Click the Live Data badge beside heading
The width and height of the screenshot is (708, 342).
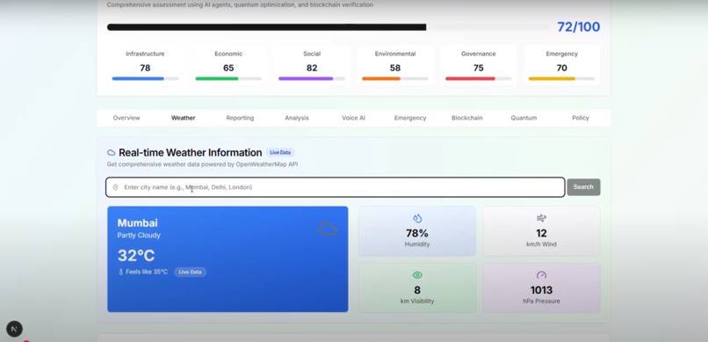280,153
